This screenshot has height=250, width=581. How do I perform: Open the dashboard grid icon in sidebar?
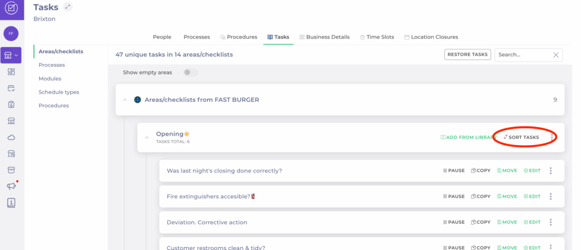tap(11, 72)
